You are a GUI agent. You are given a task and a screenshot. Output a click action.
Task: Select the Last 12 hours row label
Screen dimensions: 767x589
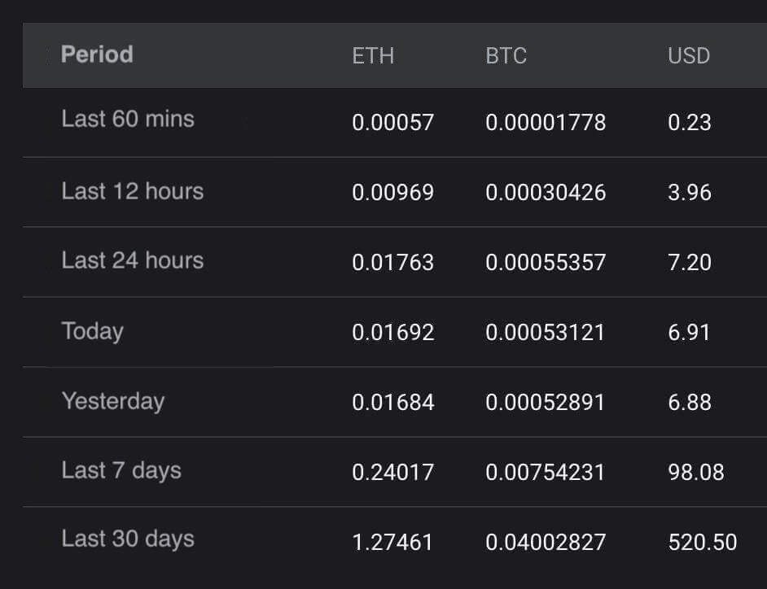click(133, 191)
